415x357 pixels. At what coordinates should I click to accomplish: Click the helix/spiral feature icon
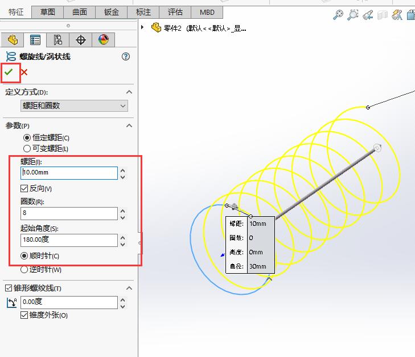tap(11, 56)
